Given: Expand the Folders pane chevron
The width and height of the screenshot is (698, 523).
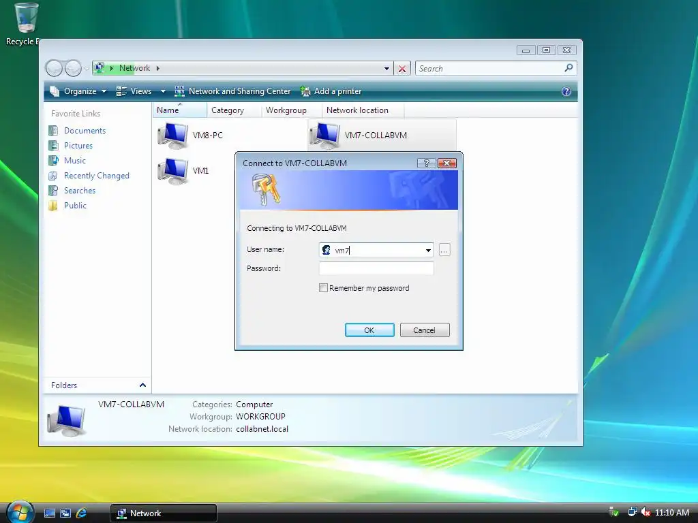Looking at the screenshot, I should (142, 385).
